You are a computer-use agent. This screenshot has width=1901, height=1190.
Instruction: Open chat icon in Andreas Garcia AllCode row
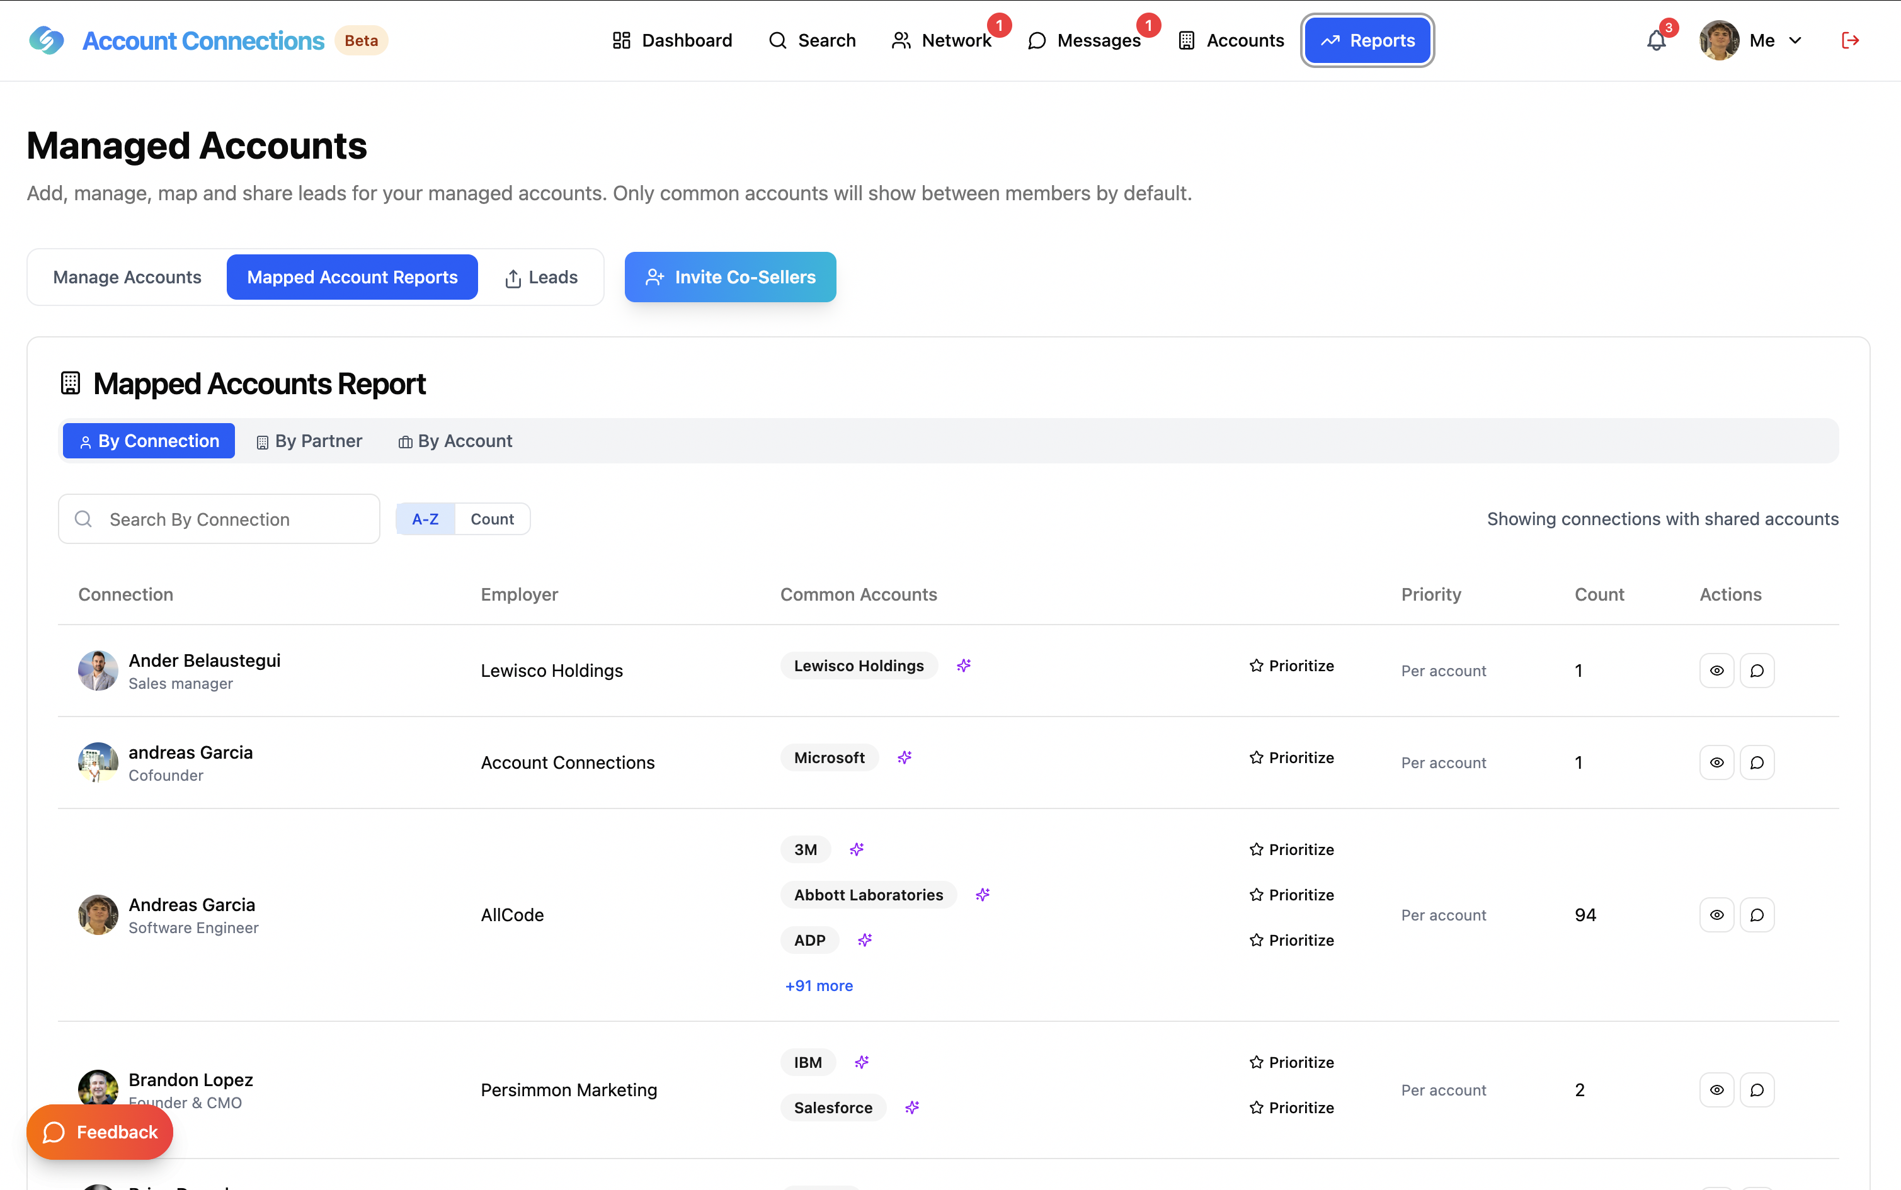click(x=1756, y=914)
